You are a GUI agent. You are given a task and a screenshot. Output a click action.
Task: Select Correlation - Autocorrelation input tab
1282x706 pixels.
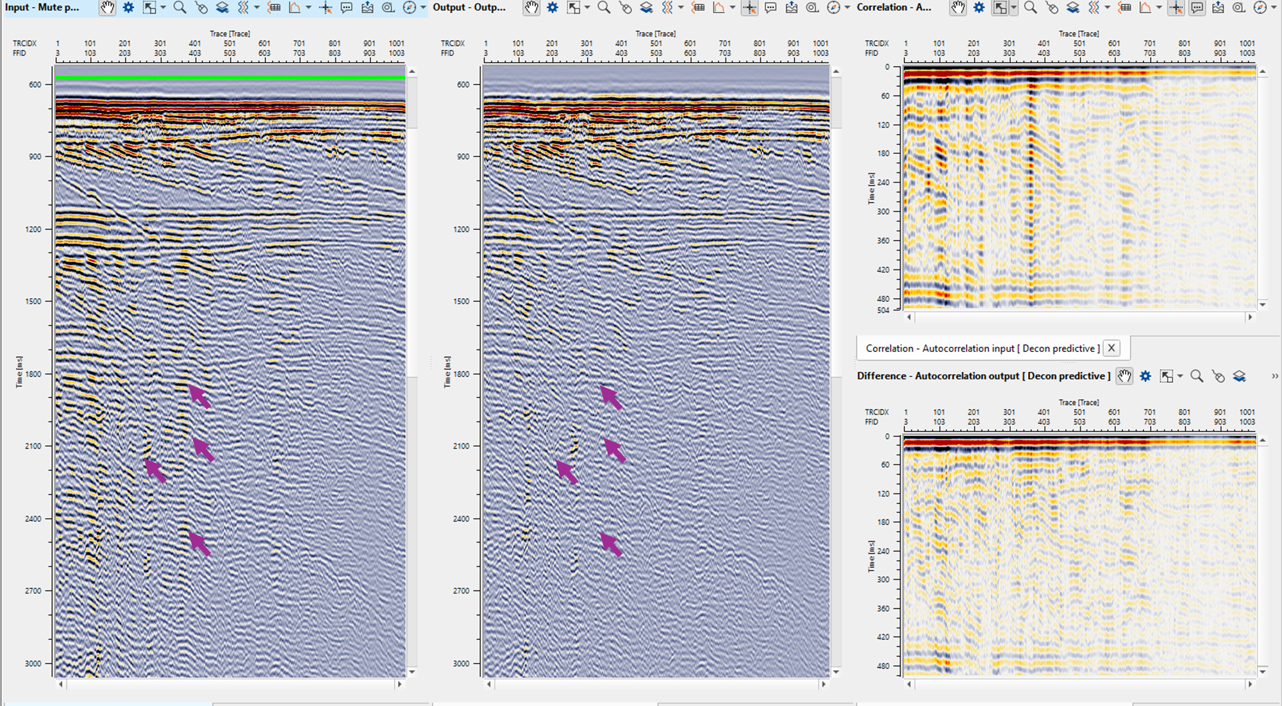[981, 348]
